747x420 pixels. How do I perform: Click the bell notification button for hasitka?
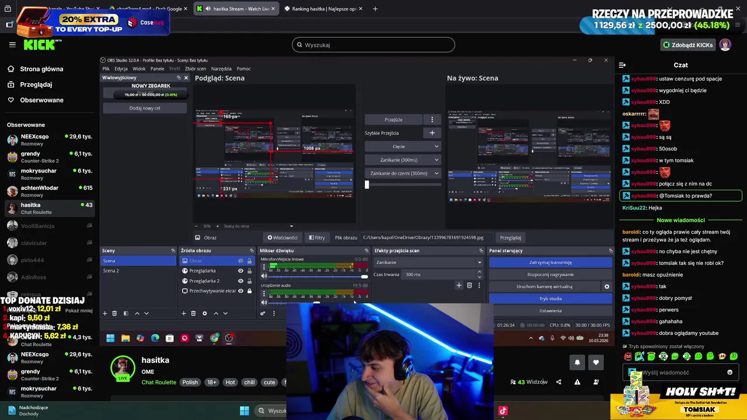[577, 362]
